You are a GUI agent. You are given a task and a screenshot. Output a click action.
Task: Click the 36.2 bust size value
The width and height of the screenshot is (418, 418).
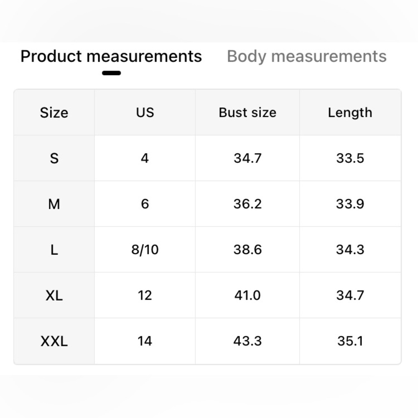click(247, 204)
